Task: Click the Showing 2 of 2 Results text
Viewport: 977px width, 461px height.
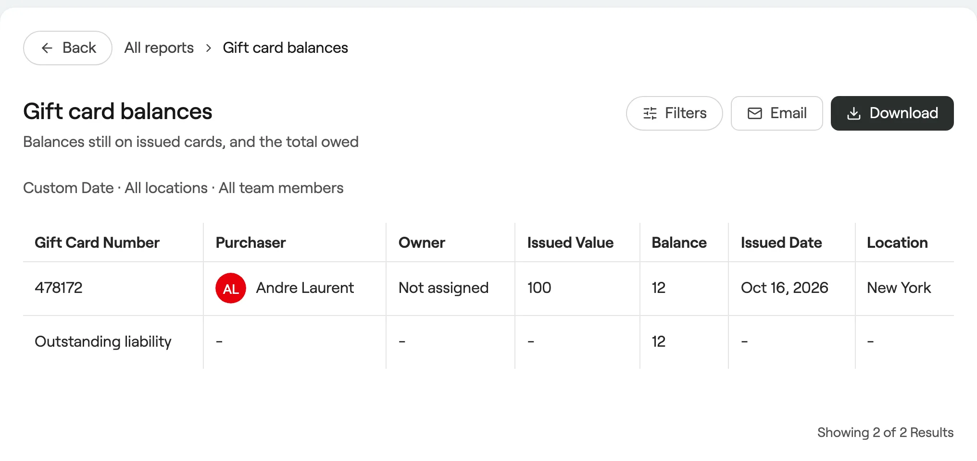Action: click(x=886, y=433)
